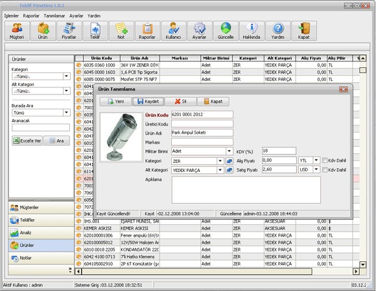Click the Üretici Kodu input field

202,124
